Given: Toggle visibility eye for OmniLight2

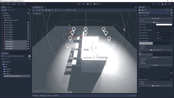Looking at the screenshot, I should 28,25.
